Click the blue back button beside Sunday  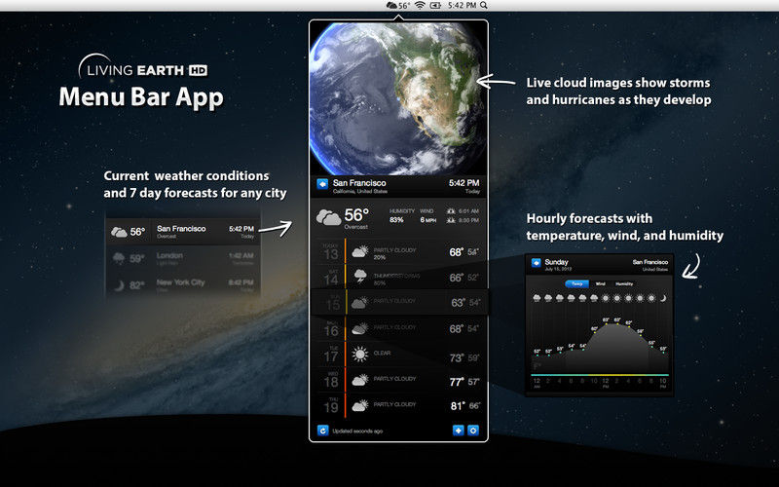(536, 262)
